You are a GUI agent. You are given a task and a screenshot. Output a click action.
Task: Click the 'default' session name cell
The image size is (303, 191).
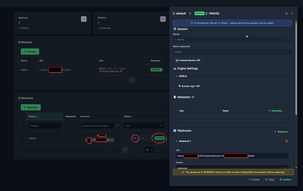pos(32,138)
